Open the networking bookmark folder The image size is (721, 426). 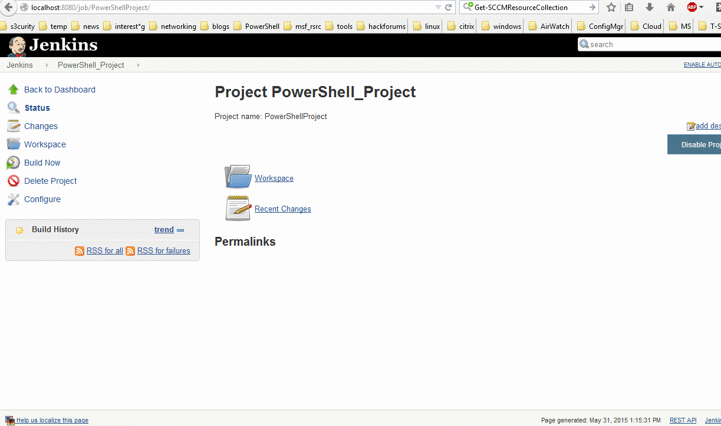[x=173, y=26]
